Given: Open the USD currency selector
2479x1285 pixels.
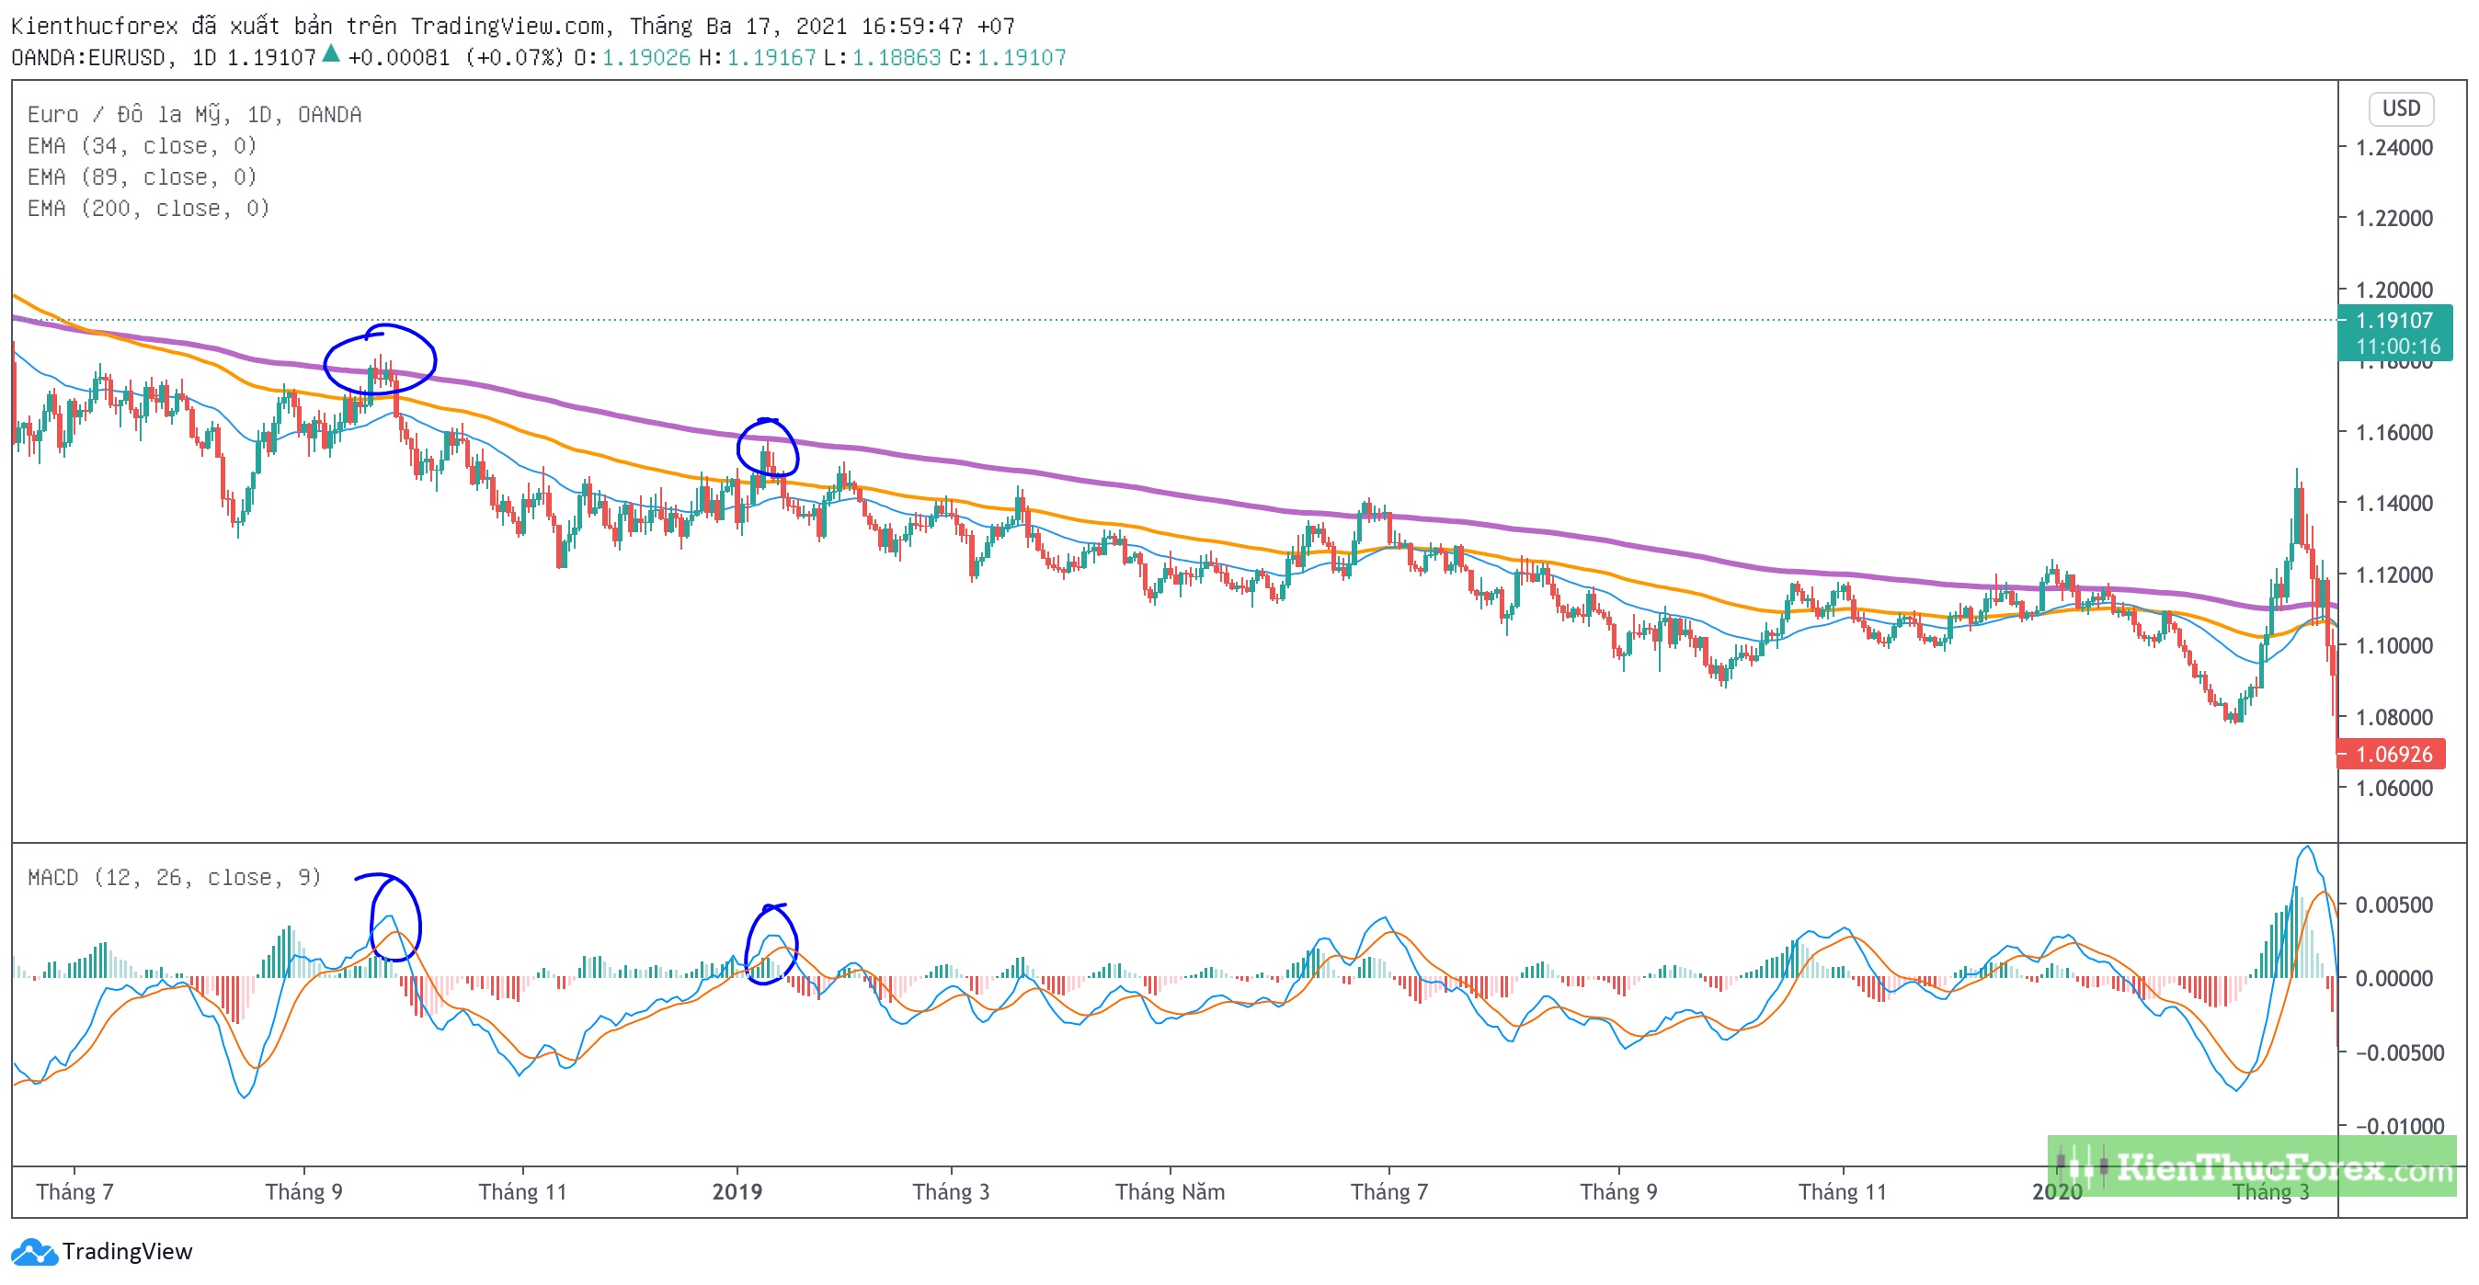Looking at the screenshot, I should [2400, 108].
